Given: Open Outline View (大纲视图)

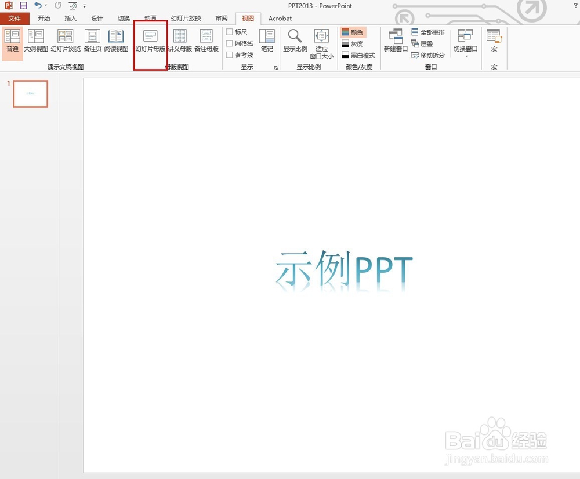Looking at the screenshot, I should tap(36, 41).
